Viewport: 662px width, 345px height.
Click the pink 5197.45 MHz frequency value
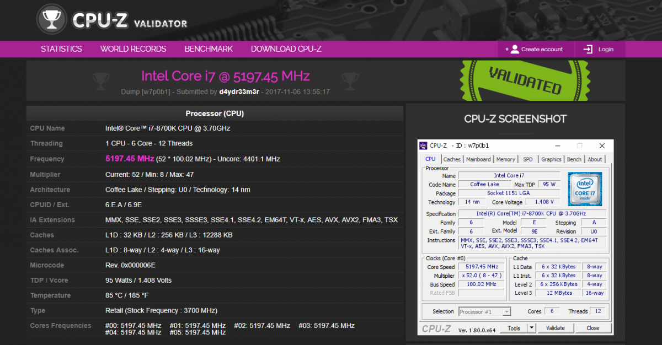tap(130, 159)
